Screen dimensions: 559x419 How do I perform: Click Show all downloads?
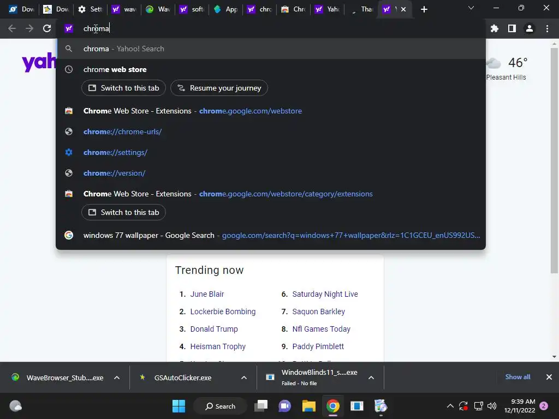(x=518, y=377)
